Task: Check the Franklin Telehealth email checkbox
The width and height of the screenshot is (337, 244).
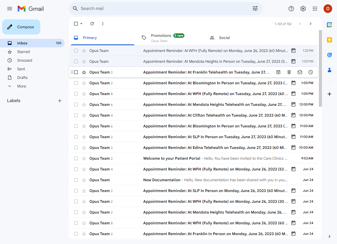Action: [x=76, y=72]
